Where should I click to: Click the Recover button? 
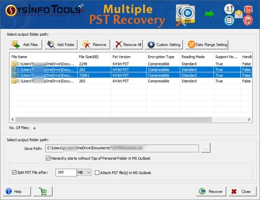[x=211, y=191]
